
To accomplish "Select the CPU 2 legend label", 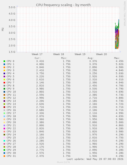I will click(10, 67).
